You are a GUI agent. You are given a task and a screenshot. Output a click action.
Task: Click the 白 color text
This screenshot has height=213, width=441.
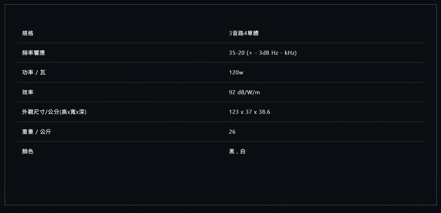(x=243, y=151)
